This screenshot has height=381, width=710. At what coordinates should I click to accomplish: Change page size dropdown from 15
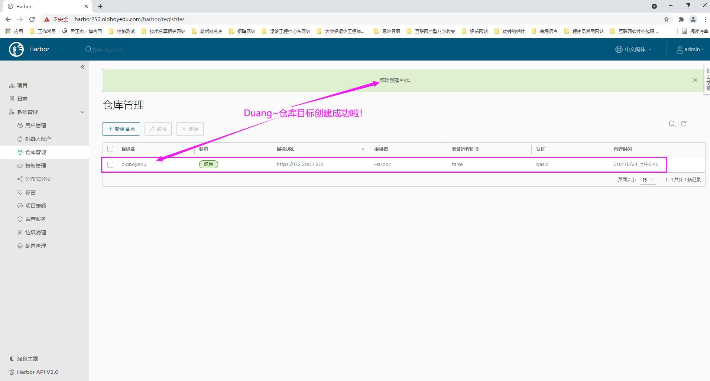tap(648, 180)
